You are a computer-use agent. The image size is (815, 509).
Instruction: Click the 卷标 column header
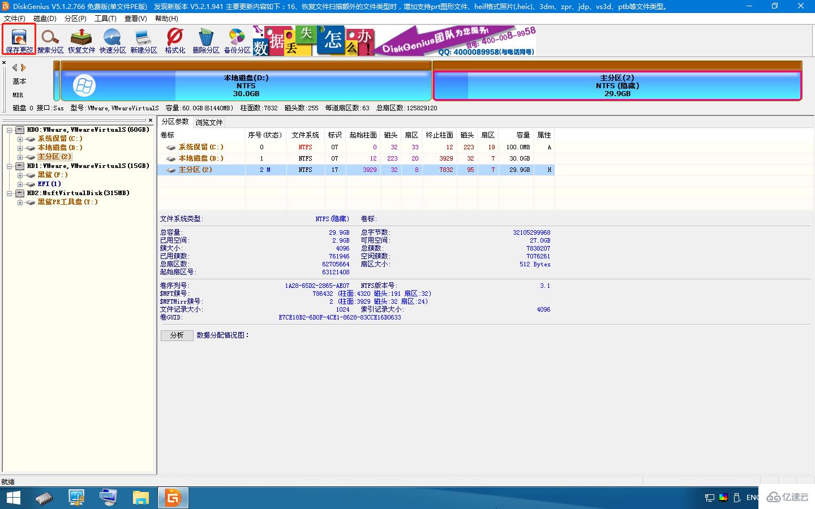click(201, 135)
